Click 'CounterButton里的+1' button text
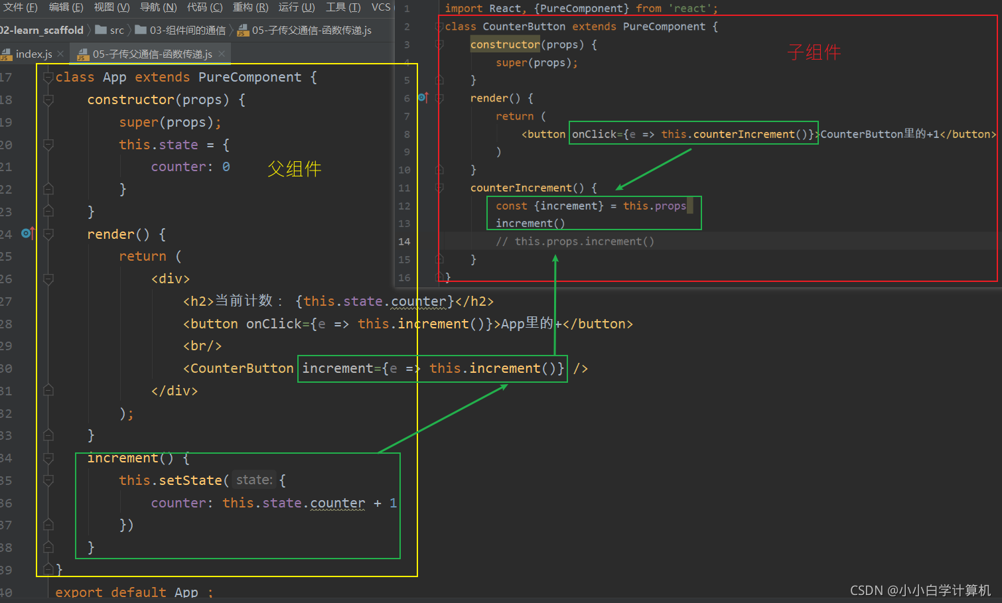Screen dimensions: 1002x603 coord(880,134)
